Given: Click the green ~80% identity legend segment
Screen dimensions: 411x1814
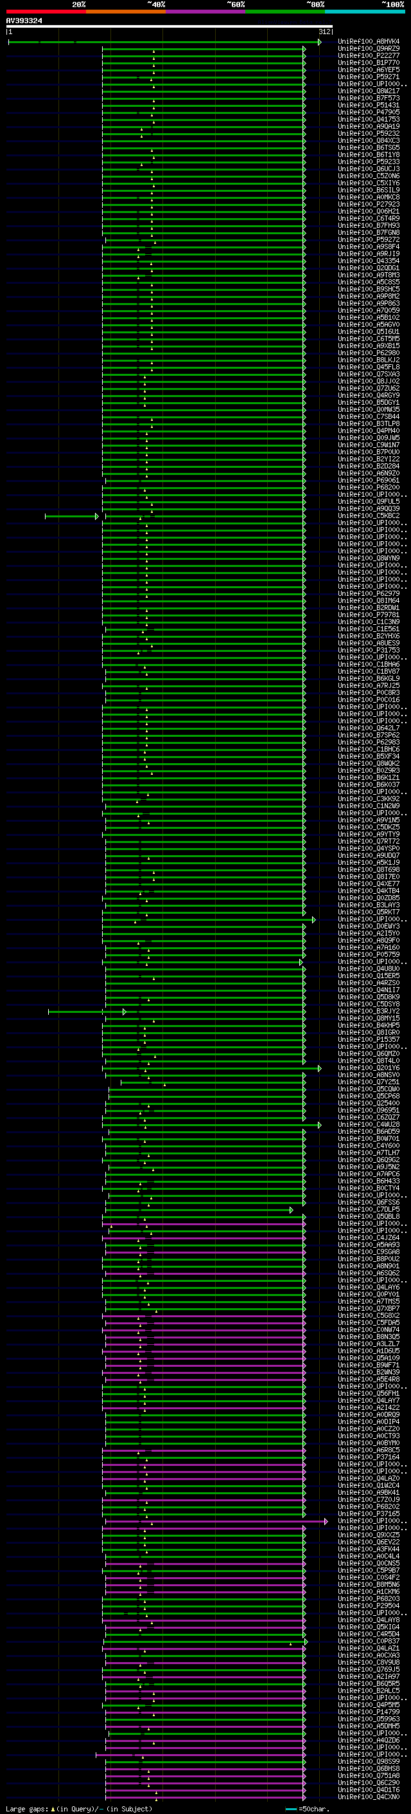Looking at the screenshot, I should pyautogui.click(x=285, y=12).
